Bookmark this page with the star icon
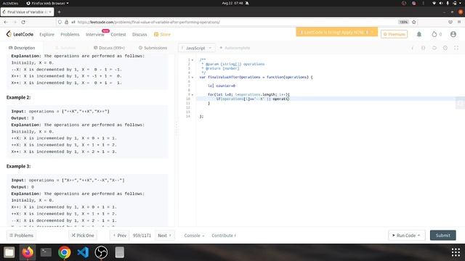Screen dimensions: 465x261 coord(414,22)
